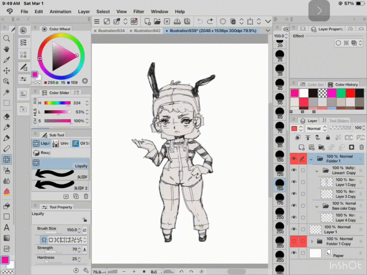
Task: Collapse the Base color Copy folder
Action: tap(317, 206)
